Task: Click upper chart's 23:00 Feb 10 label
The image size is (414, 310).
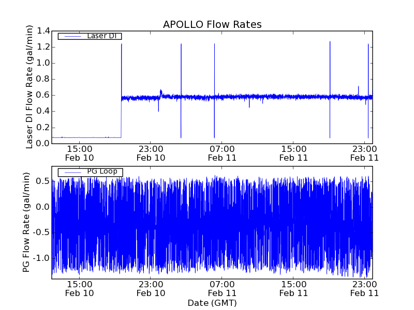Action: 151,153
